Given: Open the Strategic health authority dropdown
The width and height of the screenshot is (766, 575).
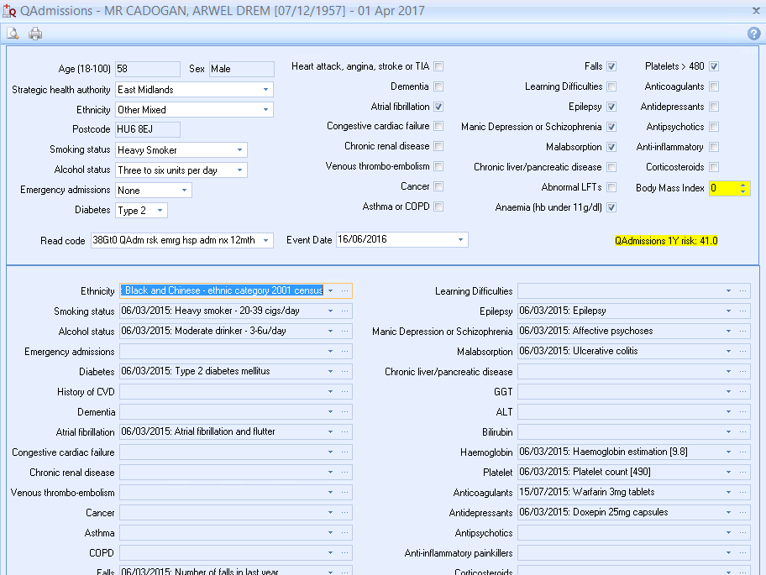Looking at the screenshot, I should (266, 90).
